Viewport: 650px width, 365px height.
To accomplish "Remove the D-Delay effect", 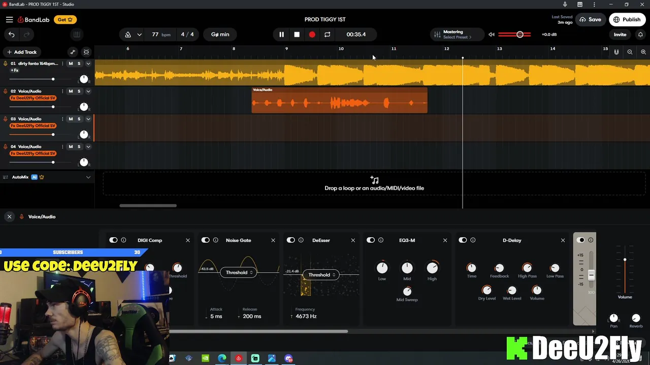I will click(x=563, y=240).
